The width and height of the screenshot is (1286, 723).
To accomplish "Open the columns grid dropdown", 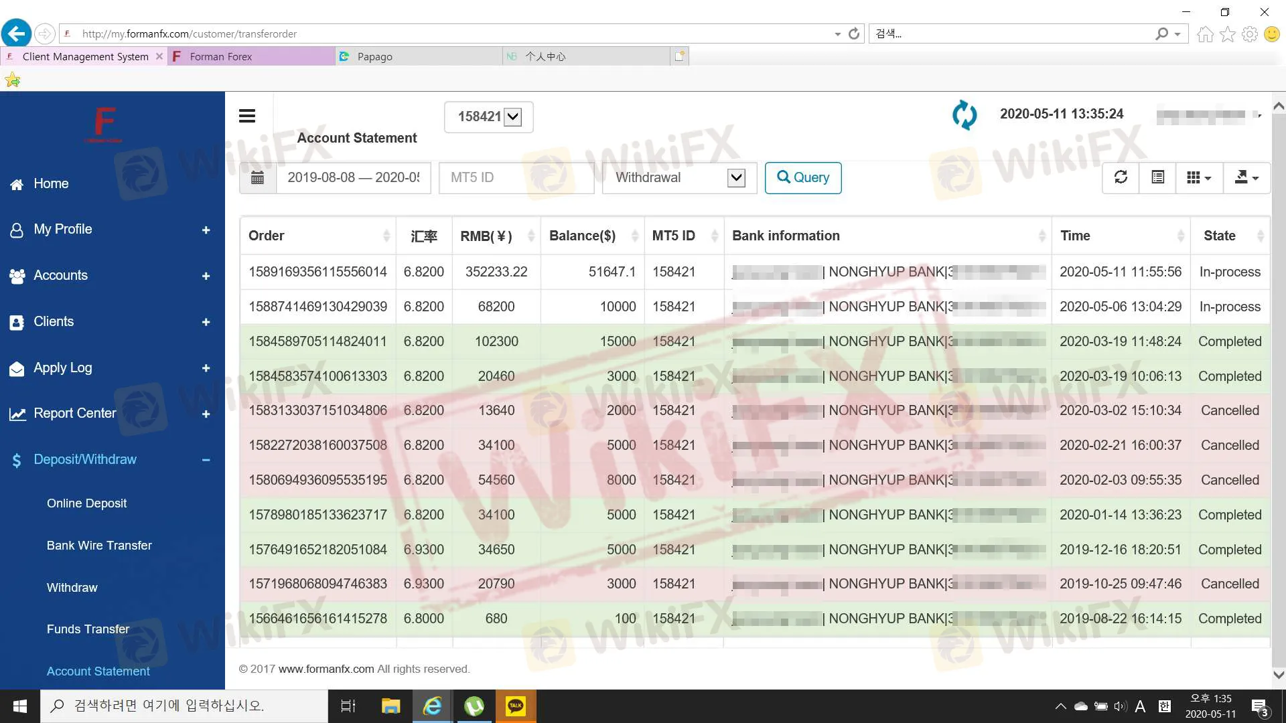I will click(1198, 177).
